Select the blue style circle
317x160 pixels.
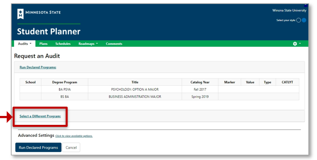coord(304,20)
